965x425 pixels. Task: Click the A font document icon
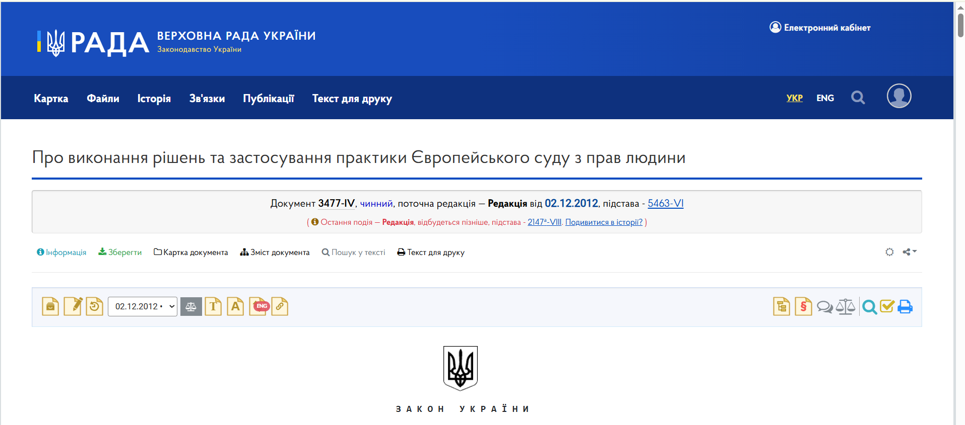point(235,306)
